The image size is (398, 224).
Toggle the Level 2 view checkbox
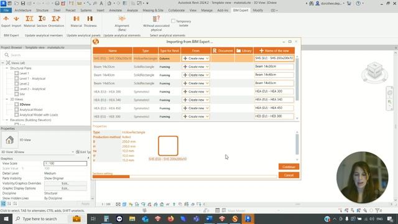pyautogui.click(x=17, y=83)
